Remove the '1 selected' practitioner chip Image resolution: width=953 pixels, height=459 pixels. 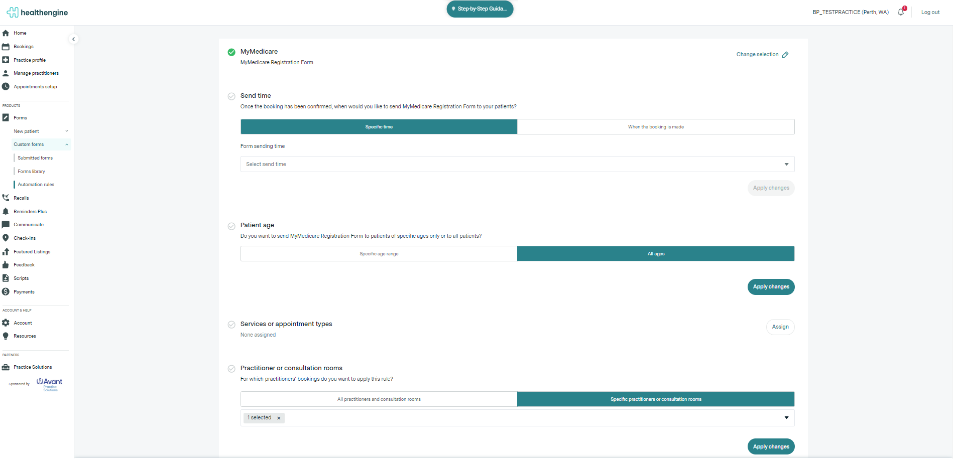tap(279, 418)
